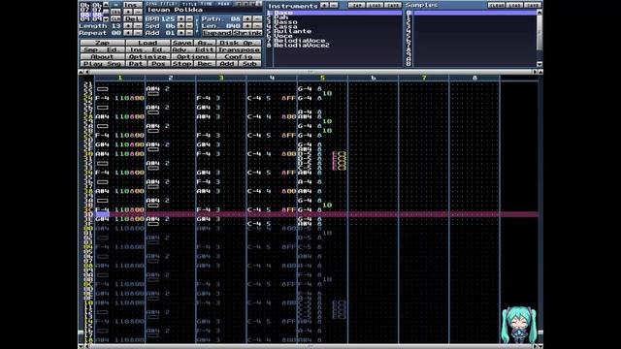Stop playback

click(181, 64)
